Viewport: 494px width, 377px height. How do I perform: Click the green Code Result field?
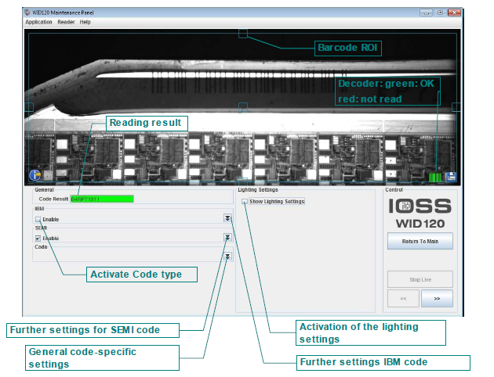coord(102,199)
